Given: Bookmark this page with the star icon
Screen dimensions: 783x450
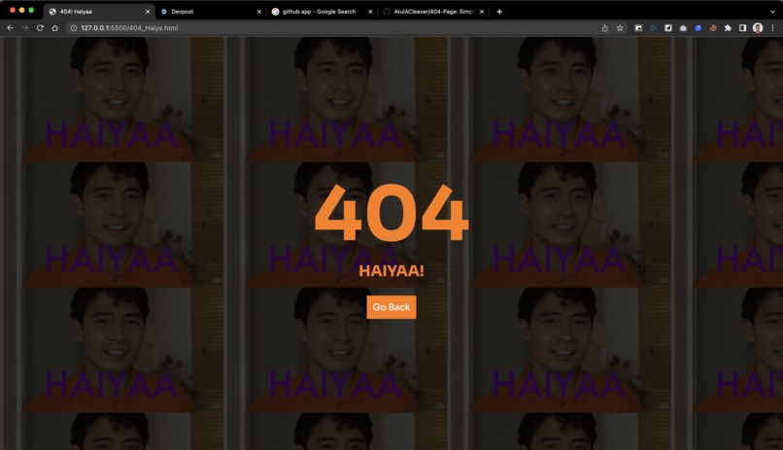Looking at the screenshot, I should pos(620,28).
